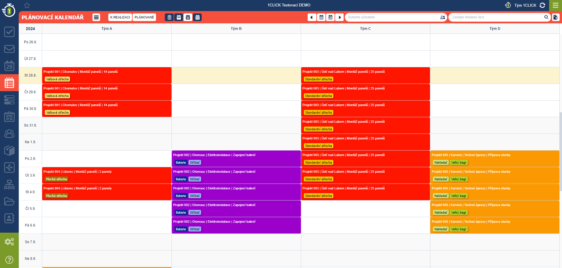Image resolution: width=562 pixels, height=268 pixels.
Task: Open Projekt 005 Karviná event on Pá 6.9.
Action: pos(495,225)
